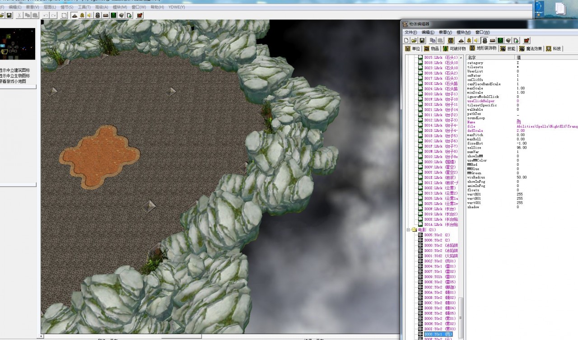The height and width of the screenshot is (340, 578).
Task: Click sound speaker icon in Object Editor toolbar
Action: tap(476, 41)
